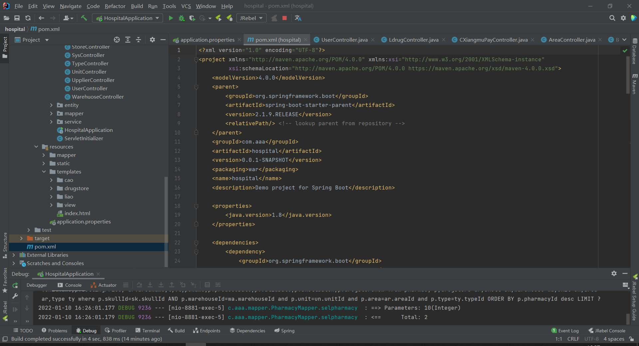
Task: Show hidden editor tabs dropdown arrow
Action: [624, 40]
